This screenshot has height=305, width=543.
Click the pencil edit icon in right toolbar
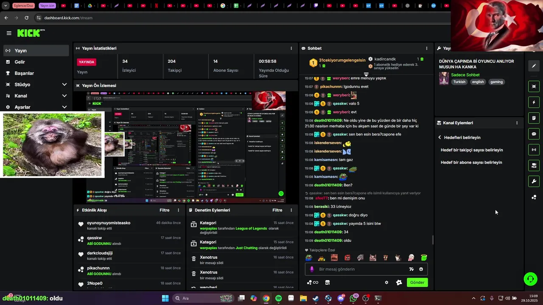(534, 66)
